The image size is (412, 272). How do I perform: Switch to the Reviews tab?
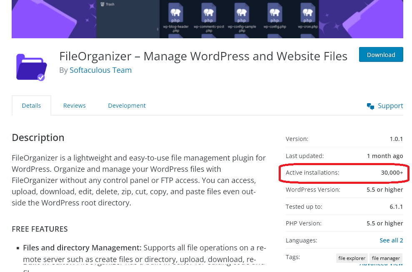74,105
